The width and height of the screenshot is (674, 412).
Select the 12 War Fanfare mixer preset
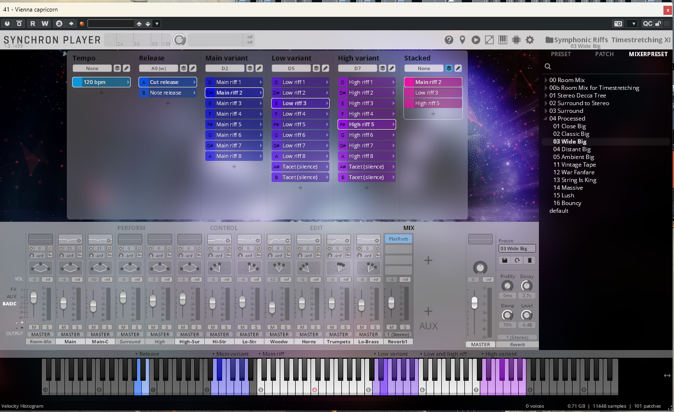click(x=574, y=172)
